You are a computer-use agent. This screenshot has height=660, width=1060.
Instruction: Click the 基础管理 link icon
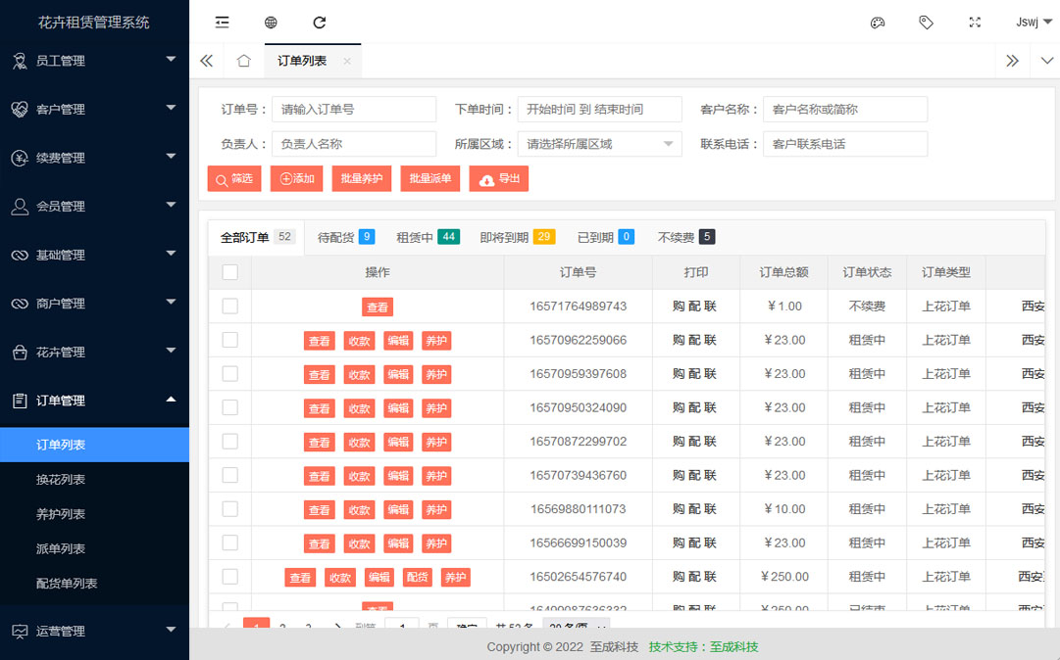click(20, 256)
